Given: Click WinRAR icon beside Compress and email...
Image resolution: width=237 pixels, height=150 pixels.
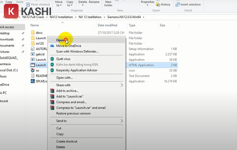Looking at the screenshot, I should pos(52,102).
